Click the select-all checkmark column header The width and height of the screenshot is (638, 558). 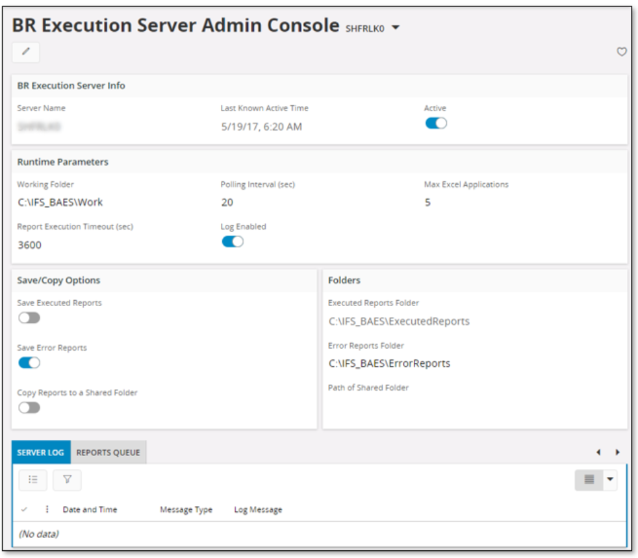click(25, 510)
